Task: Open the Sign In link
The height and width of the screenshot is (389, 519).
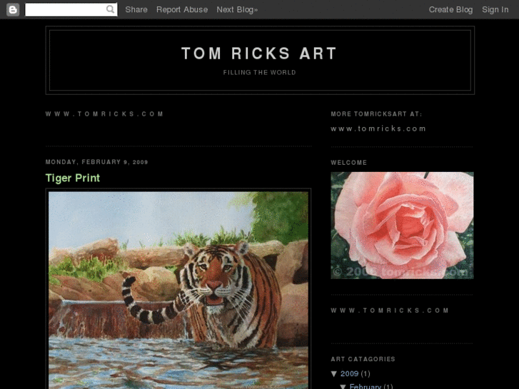Action: [495, 9]
